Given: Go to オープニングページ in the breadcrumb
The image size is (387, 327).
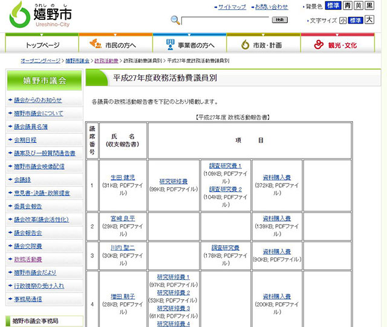Looking at the screenshot, I should pyautogui.click(x=41, y=61).
